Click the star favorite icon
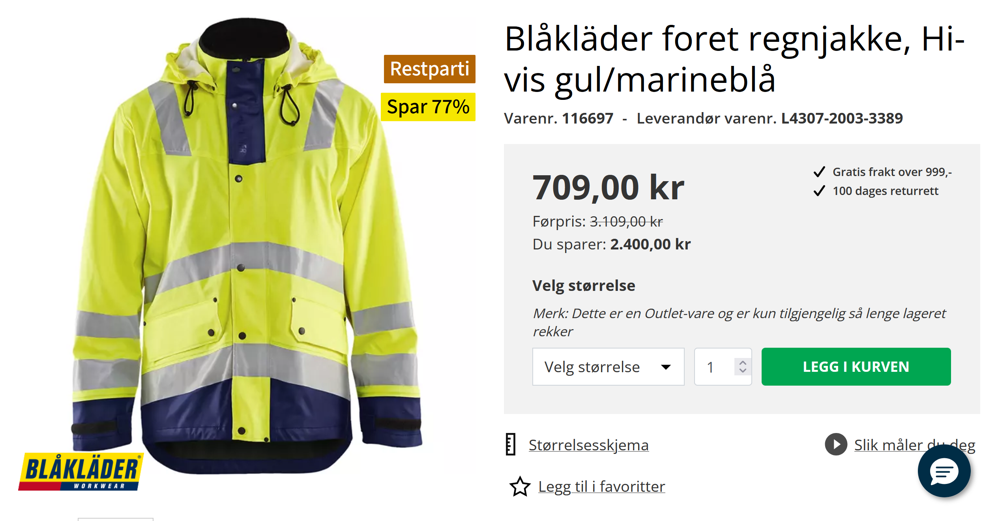The image size is (998, 521). click(520, 486)
